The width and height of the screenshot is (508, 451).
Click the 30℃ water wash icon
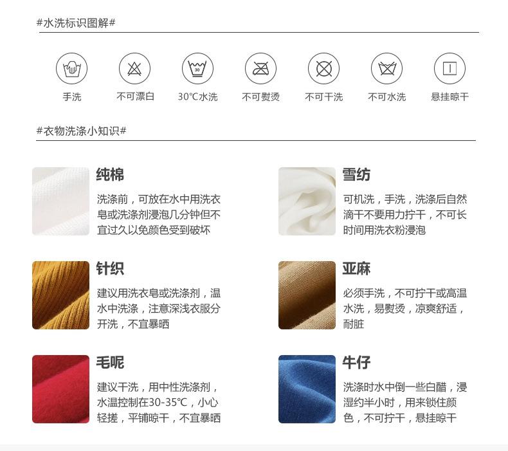click(x=197, y=69)
